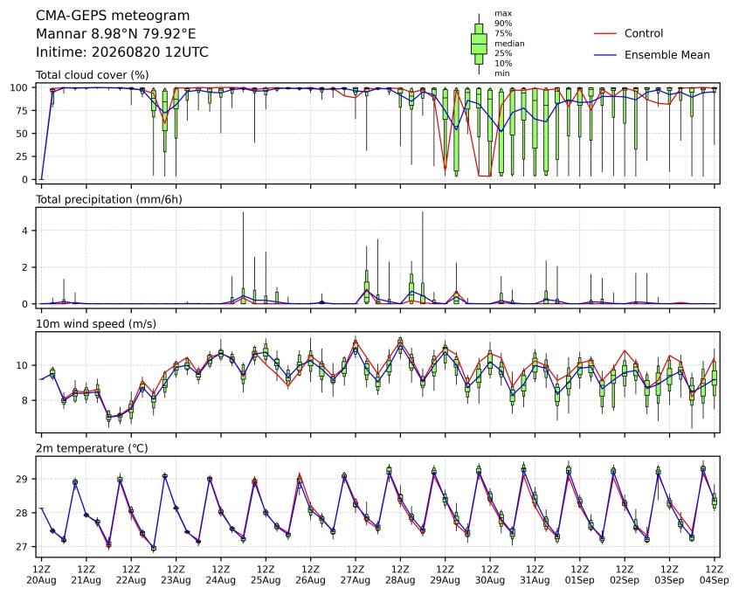Click the Total cloud cover panel title

[x=93, y=75]
